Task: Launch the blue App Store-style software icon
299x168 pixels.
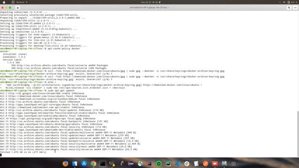Action: click(x=84, y=164)
